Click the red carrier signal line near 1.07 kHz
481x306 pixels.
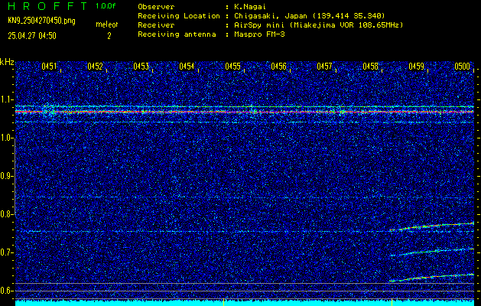[245, 112]
